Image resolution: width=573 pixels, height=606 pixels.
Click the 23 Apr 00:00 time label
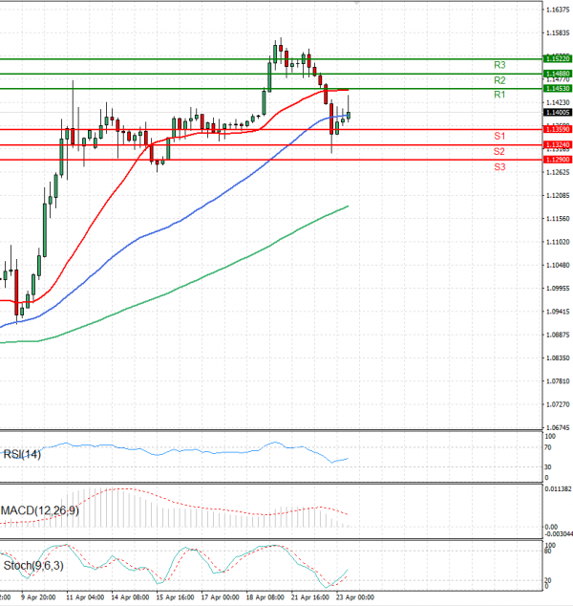[x=355, y=597]
